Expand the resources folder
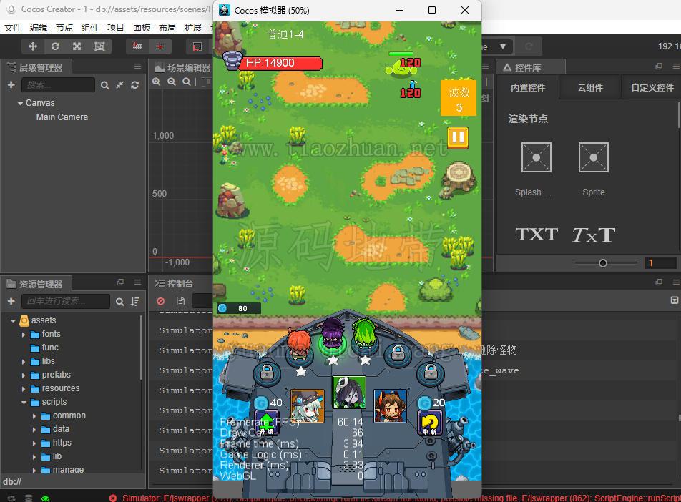 pyautogui.click(x=24, y=389)
